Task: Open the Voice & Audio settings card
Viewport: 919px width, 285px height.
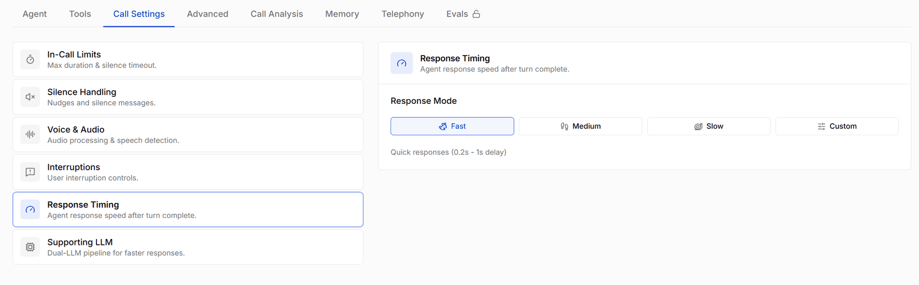Action: 188,134
